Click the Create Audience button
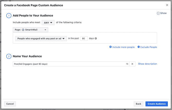Screen dimensions: 172x110 (157, 104)
